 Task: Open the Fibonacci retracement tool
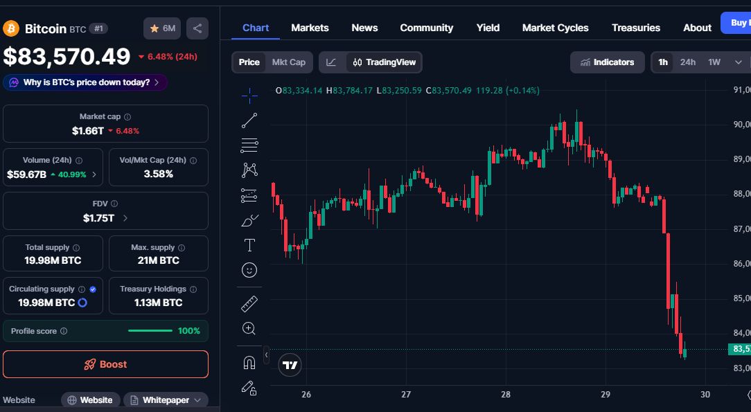pyautogui.click(x=249, y=145)
